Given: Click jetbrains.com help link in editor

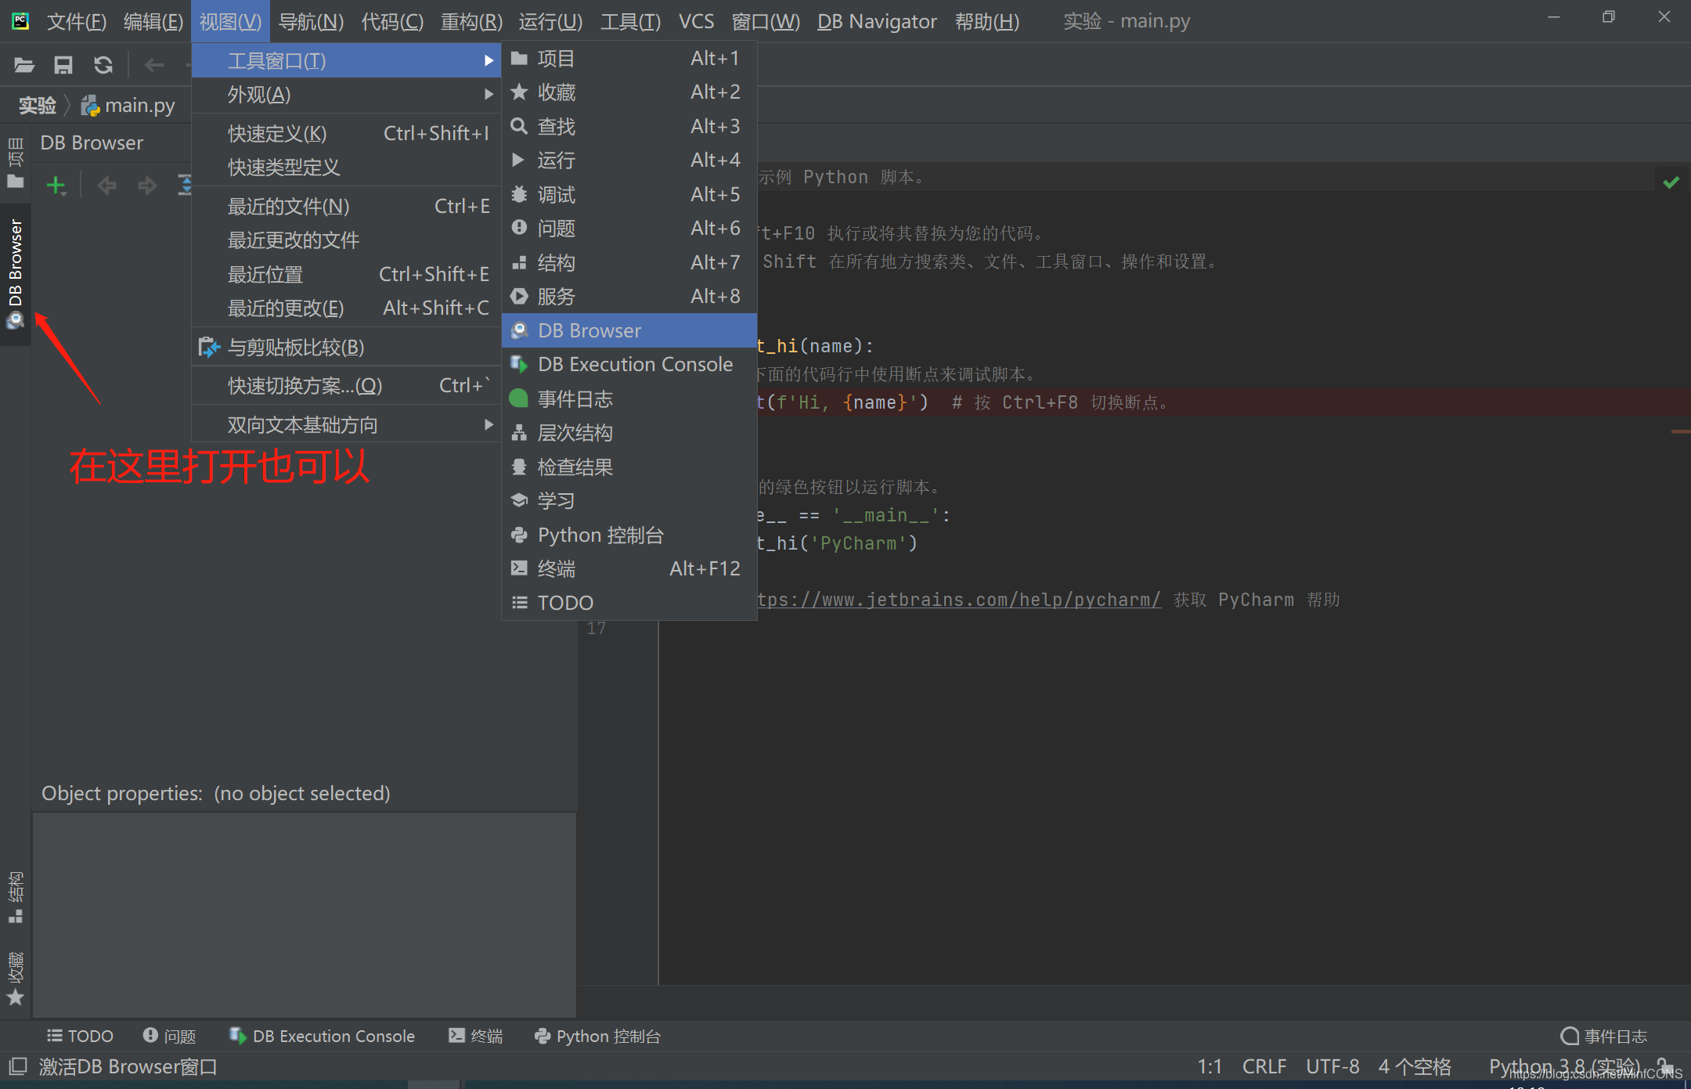Looking at the screenshot, I should (959, 600).
